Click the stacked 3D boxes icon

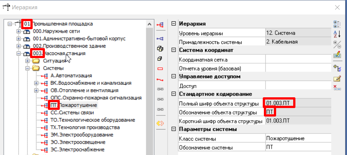click(x=160, y=48)
